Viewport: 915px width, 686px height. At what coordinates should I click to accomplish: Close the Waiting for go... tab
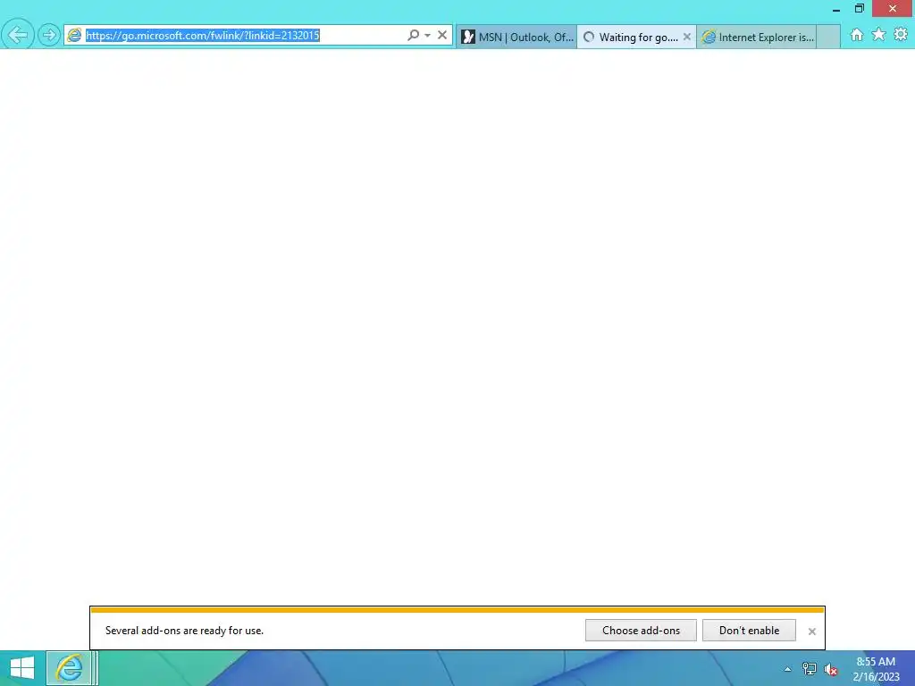(x=687, y=38)
